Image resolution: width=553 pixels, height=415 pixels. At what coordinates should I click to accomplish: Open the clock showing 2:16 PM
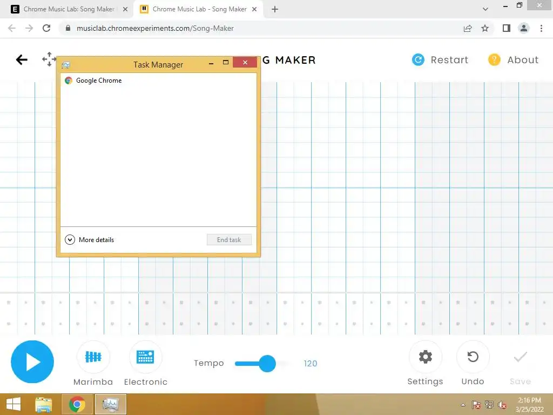tap(529, 405)
